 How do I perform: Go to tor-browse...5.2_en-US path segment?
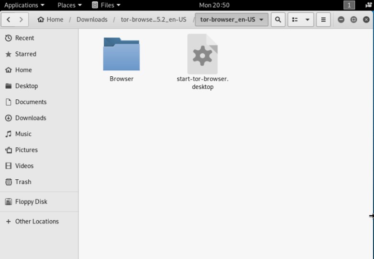153,20
